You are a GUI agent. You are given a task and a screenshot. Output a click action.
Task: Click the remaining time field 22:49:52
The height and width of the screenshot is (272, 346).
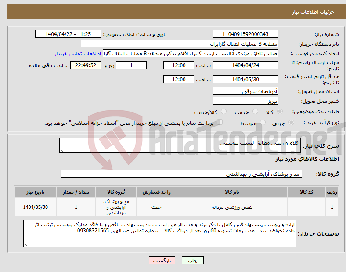coord(86,65)
